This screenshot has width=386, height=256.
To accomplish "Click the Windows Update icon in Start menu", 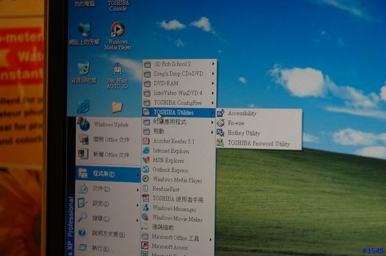I will [84, 124].
